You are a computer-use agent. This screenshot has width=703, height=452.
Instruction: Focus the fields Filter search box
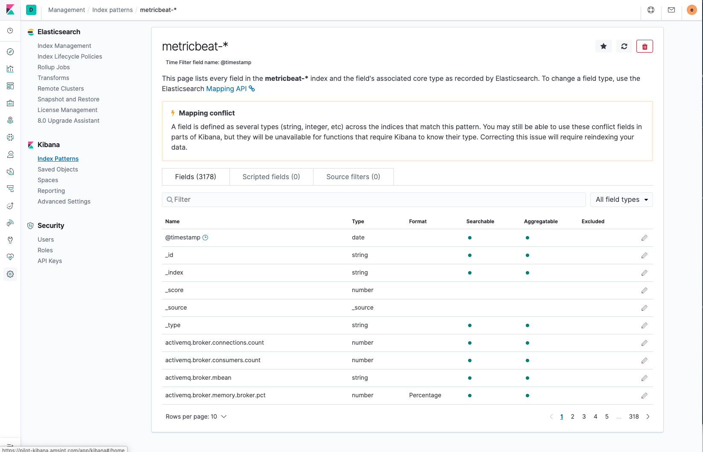(x=374, y=200)
